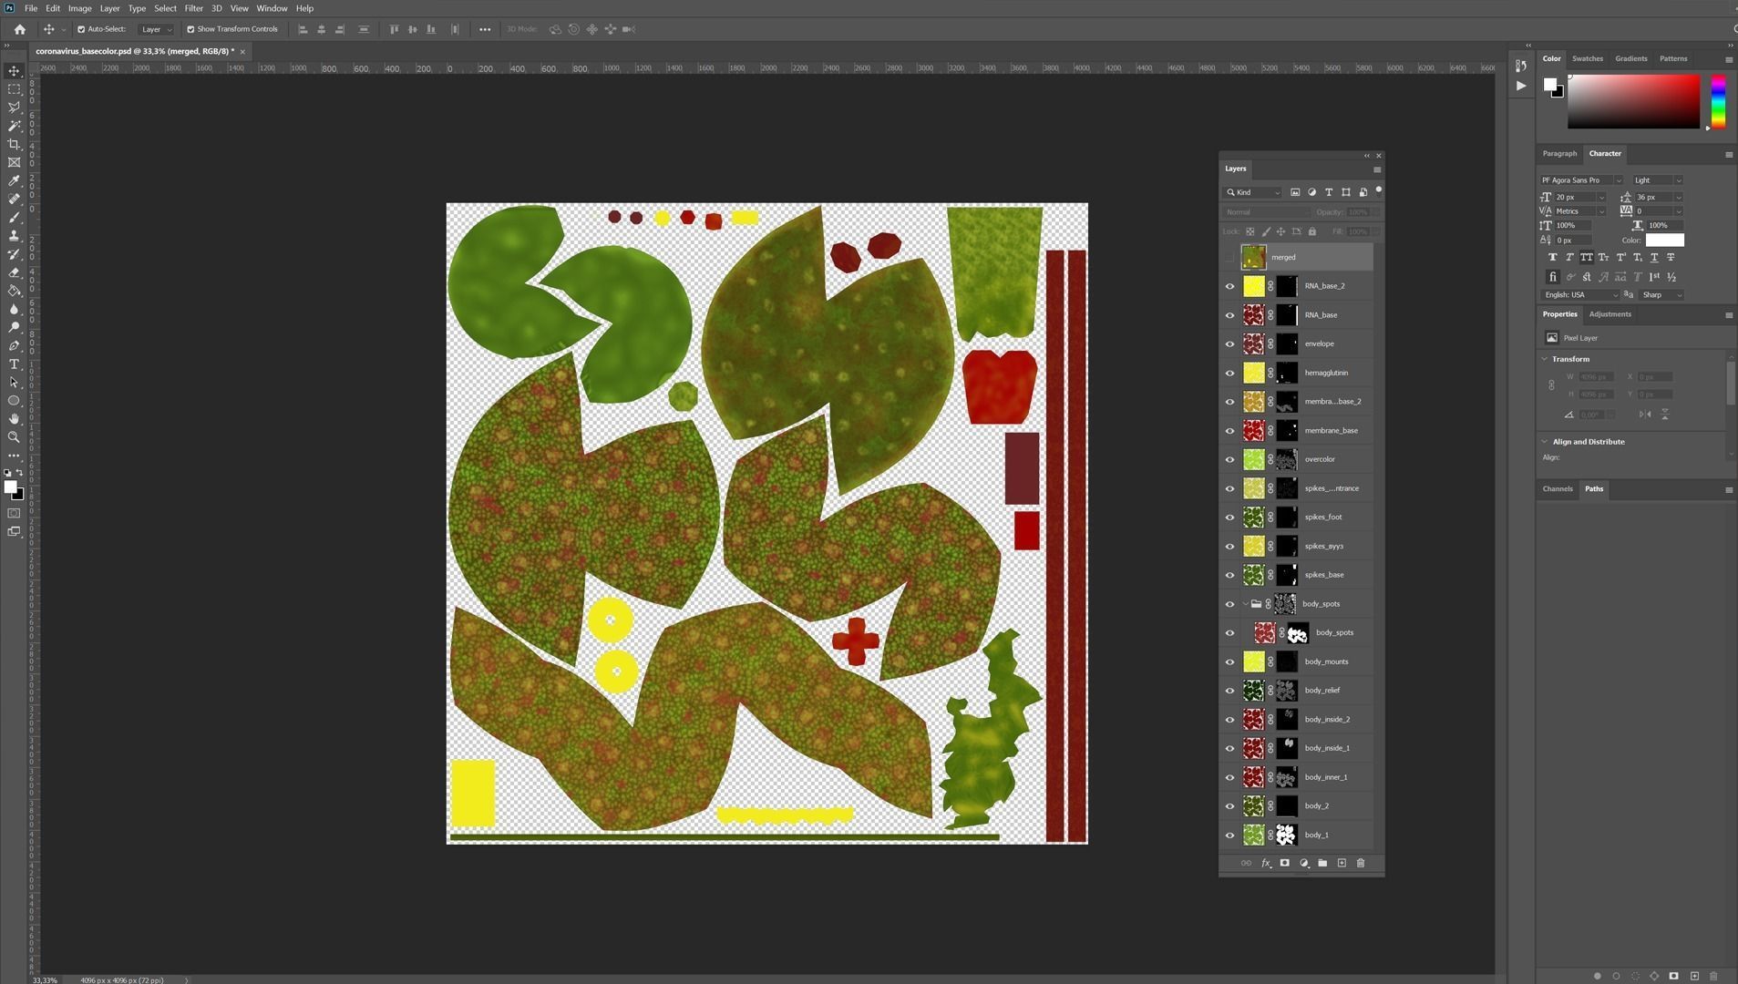This screenshot has height=984, width=1738.
Task: Select the Paint Bucket tool
Action: [14, 291]
